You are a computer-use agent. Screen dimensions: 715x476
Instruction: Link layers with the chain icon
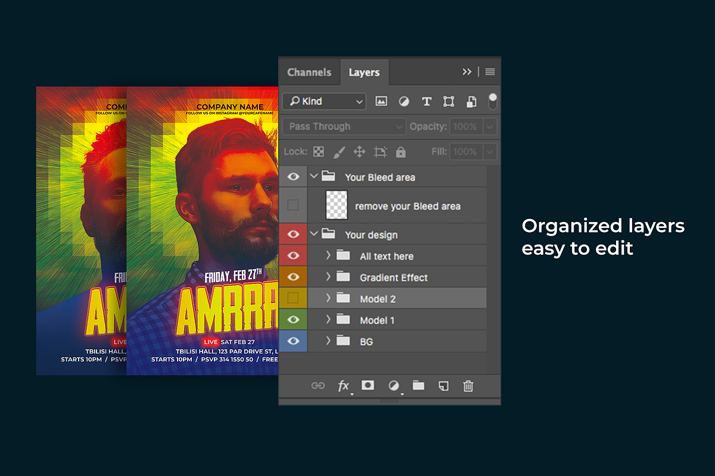[x=318, y=386]
